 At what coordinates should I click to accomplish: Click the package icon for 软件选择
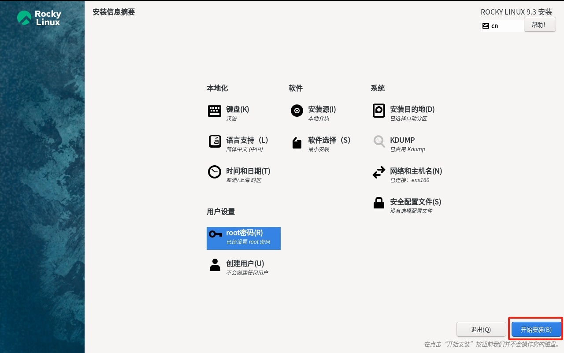coord(297,143)
